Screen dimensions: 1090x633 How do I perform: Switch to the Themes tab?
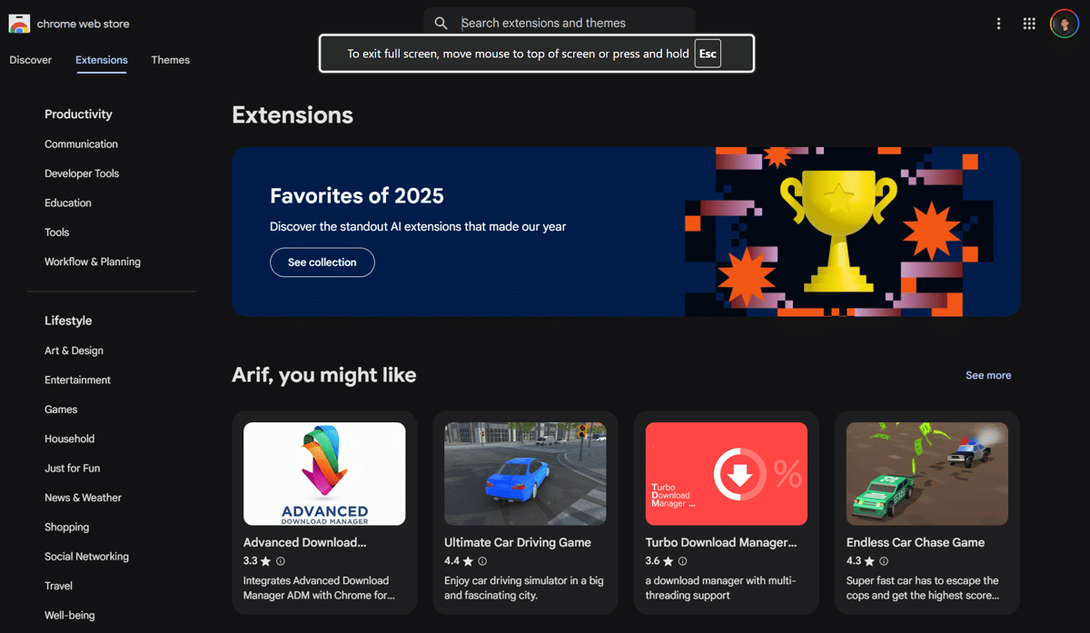(x=170, y=60)
